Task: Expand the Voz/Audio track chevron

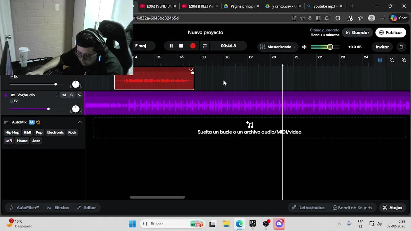Action: tap(80, 95)
